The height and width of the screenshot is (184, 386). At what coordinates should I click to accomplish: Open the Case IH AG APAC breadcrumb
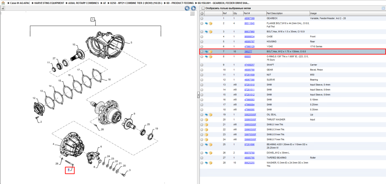click(x=20, y=3)
